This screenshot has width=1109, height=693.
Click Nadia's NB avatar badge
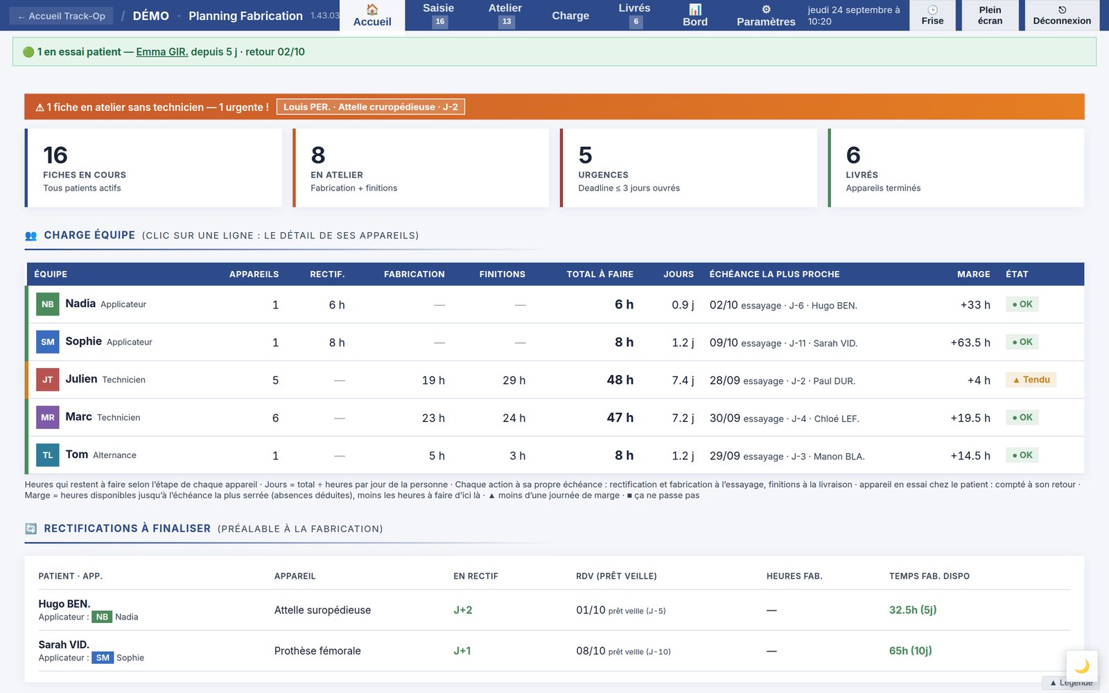(47, 304)
